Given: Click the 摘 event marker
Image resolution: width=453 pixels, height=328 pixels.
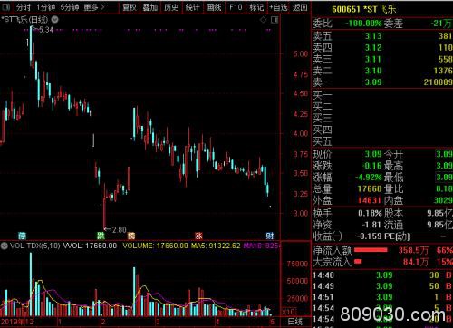Looking at the screenshot, I should coord(131,236).
